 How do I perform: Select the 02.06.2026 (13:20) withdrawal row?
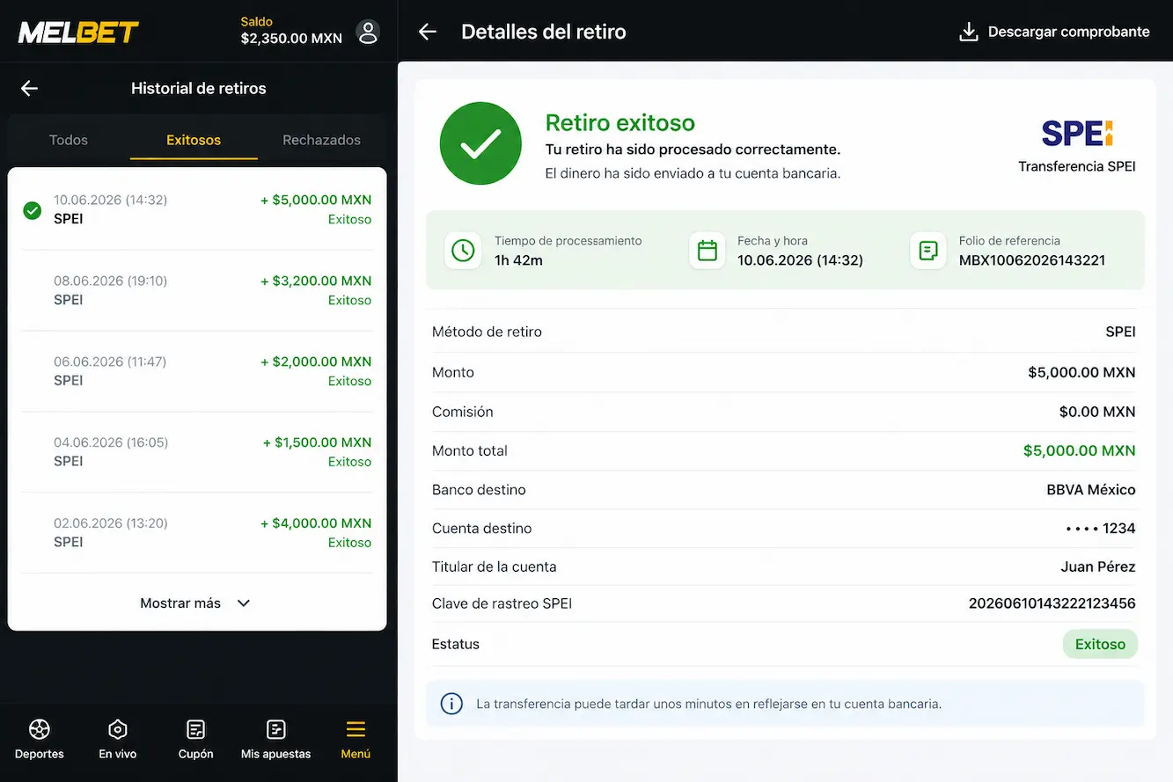(197, 533)
